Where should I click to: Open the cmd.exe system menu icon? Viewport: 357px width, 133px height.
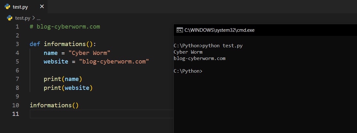pyautogui.click(x=179, y=30)
